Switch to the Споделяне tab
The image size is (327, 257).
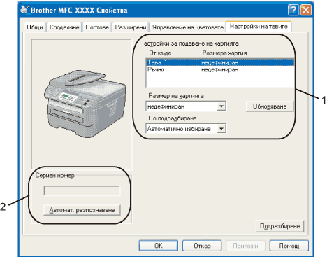coord(64,27)
